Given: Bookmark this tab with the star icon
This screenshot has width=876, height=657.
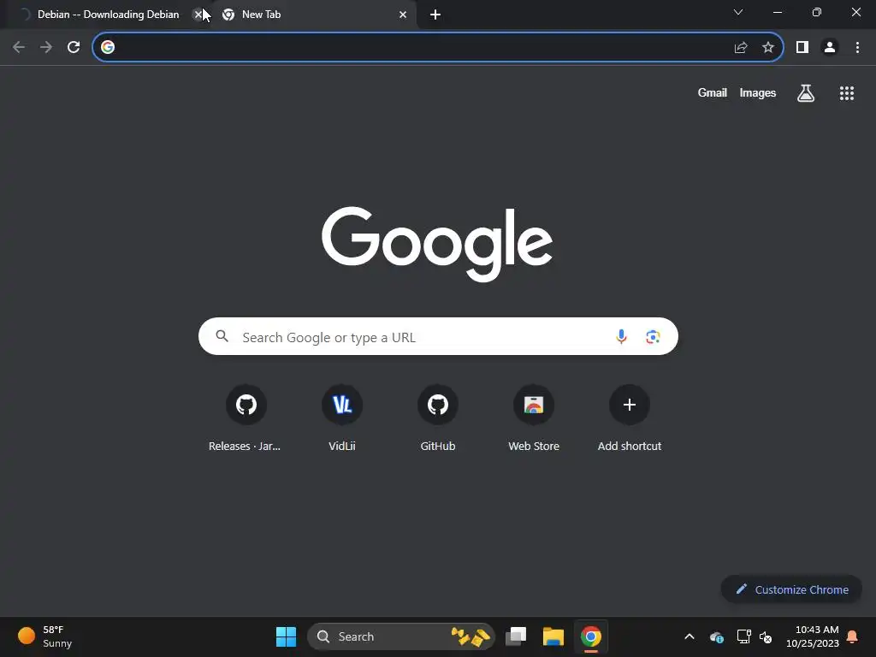Looking at the screenshot, I should point(768,48).
